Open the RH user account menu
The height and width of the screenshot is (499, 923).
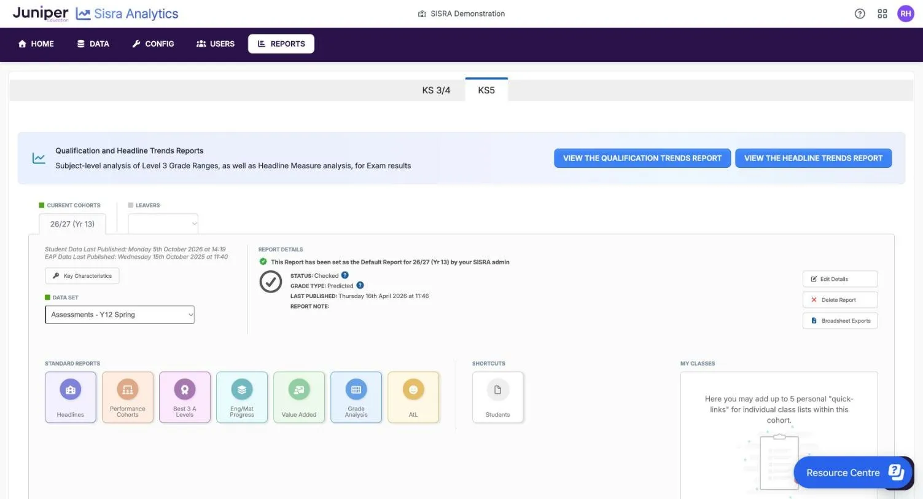[x=906, y=14]
